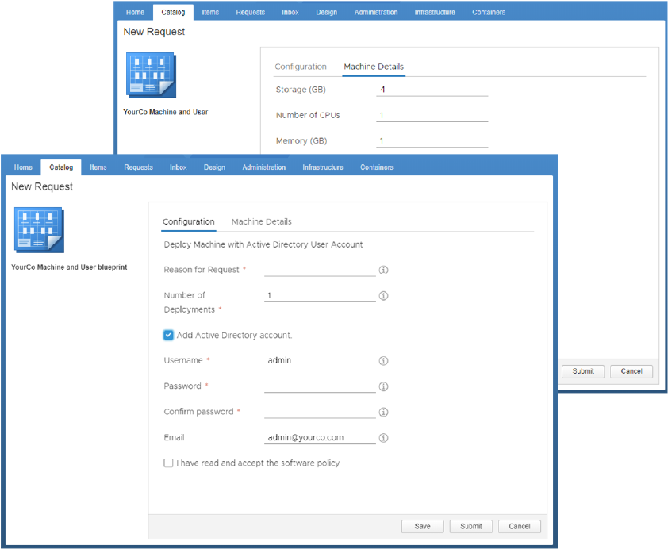The width and height of the screenshot is (668, 549).
Task: Open Requests tab in front window
Action: click(x=138, y=167)
